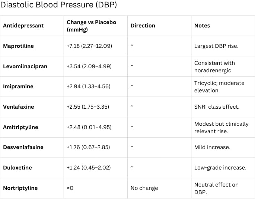
Task: Click the Levomilnacipran drug name cell
Action: 25,66
